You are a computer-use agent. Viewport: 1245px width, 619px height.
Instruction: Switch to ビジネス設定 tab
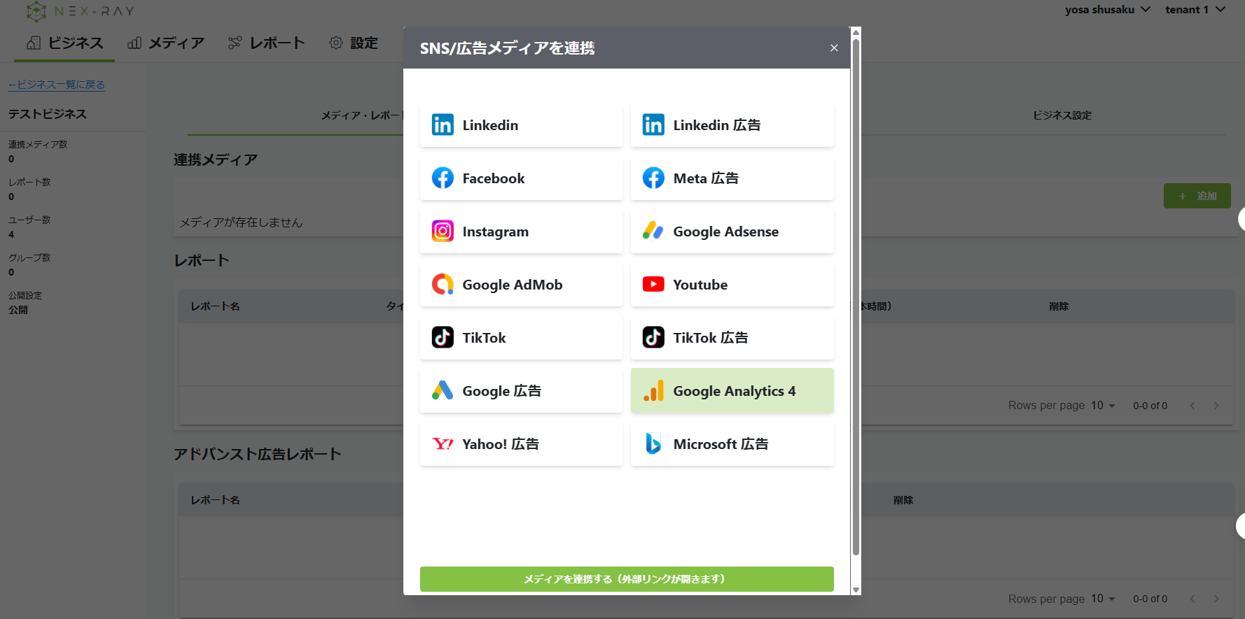[1062, 115]
